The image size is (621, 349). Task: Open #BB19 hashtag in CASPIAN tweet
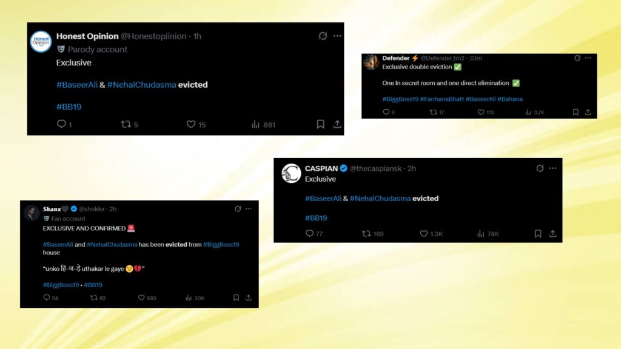(316, 218)
